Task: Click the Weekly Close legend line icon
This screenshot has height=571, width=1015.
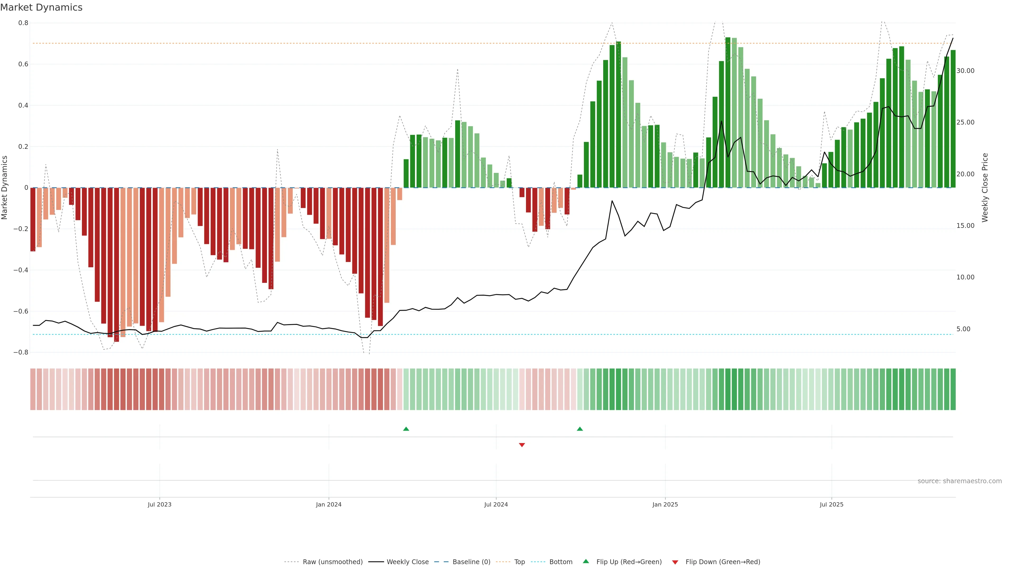Action: [x=376, y=562]
